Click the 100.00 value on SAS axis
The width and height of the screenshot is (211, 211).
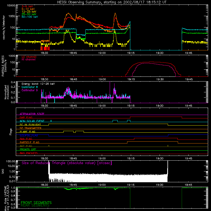[x=11, y=161]
